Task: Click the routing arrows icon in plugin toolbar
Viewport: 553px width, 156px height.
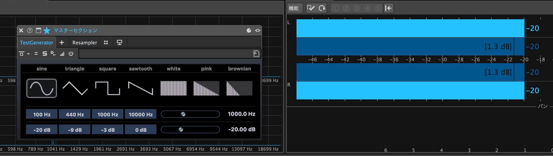Action: tap(53, 54)
